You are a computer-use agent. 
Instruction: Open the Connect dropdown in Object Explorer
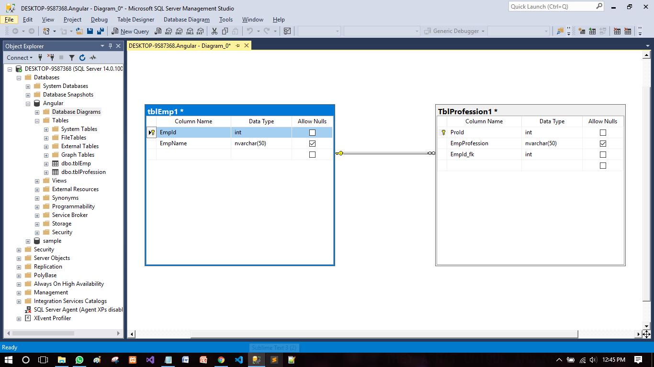20,58
